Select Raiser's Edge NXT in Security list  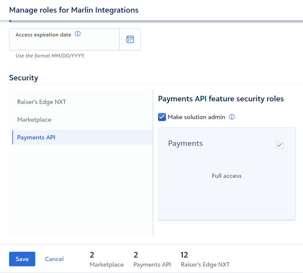[x=83, y=102]
